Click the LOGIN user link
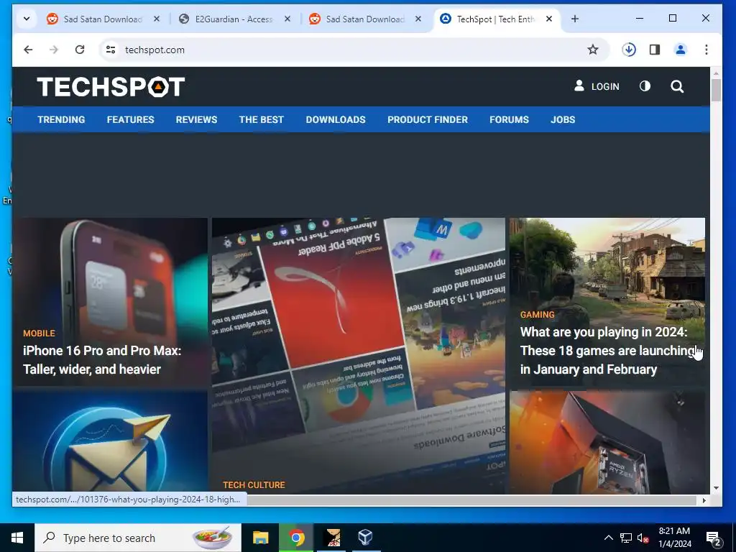The width and height of the screenshot is (736, 552). click(x=597, y=86)
